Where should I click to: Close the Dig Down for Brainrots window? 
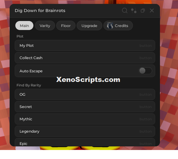[x=152, y=10]
